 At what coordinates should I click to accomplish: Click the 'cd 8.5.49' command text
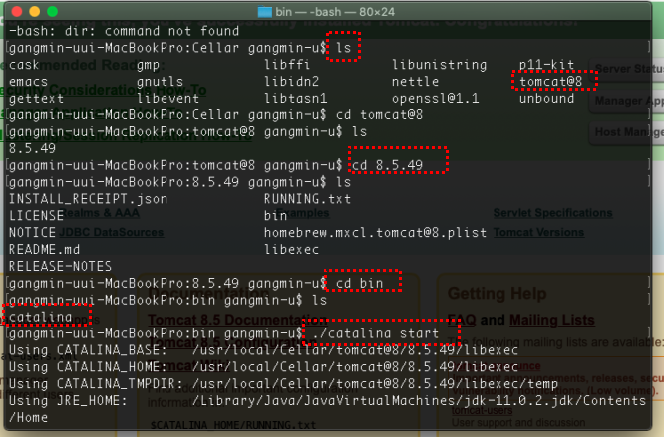point(387,165)
